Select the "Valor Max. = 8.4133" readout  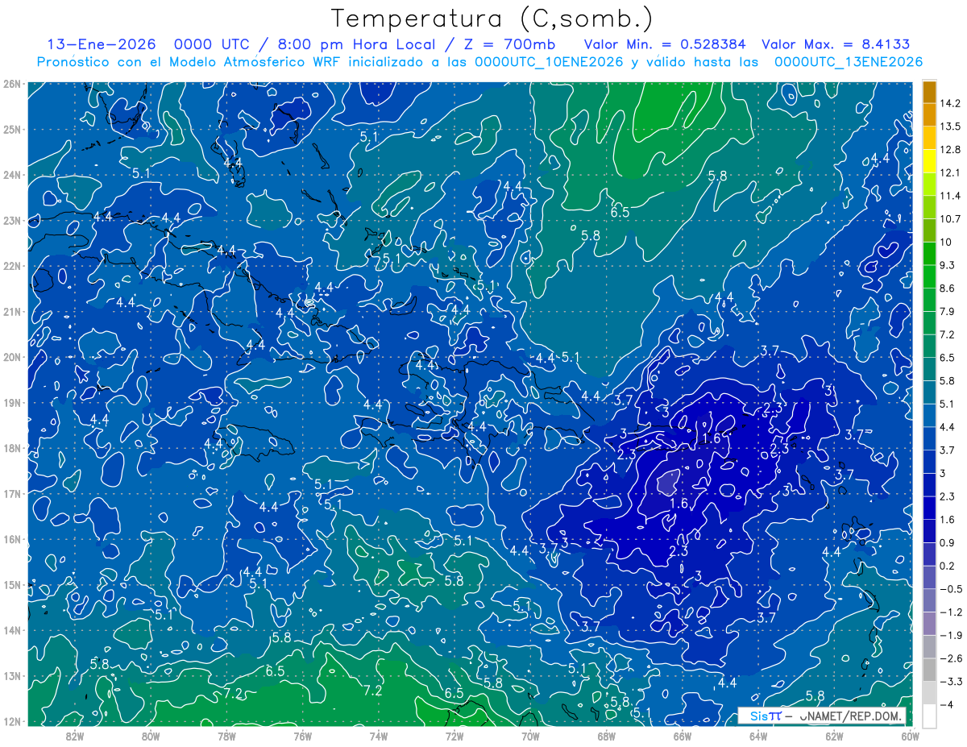click(836, 44)
